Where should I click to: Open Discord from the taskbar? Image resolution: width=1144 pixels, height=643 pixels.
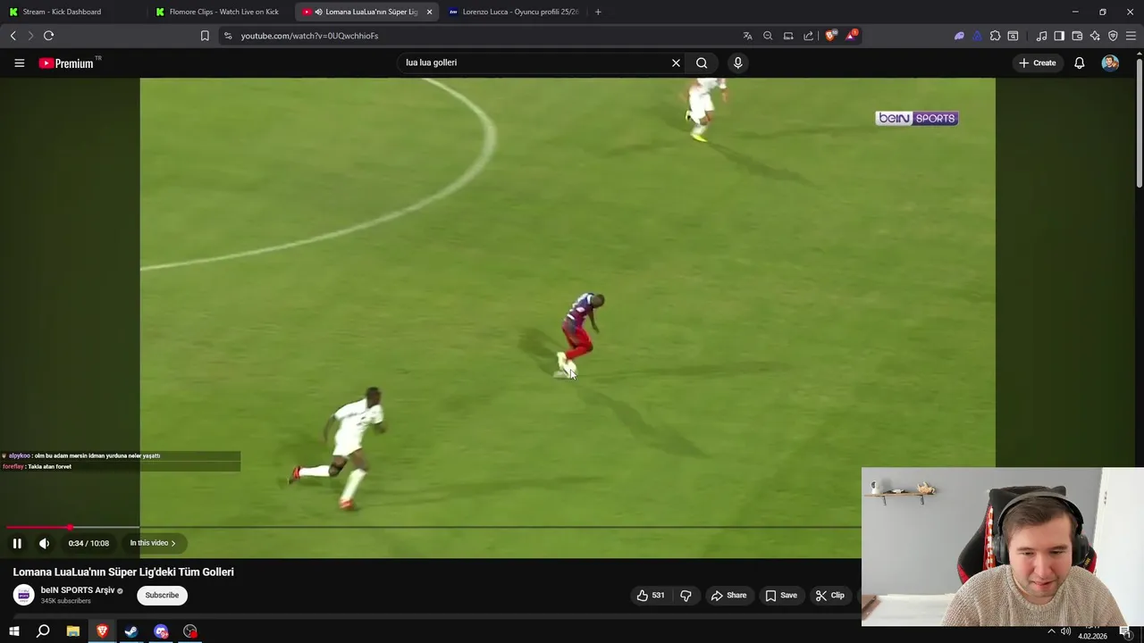pyautogui.click(x=161, y=631)
